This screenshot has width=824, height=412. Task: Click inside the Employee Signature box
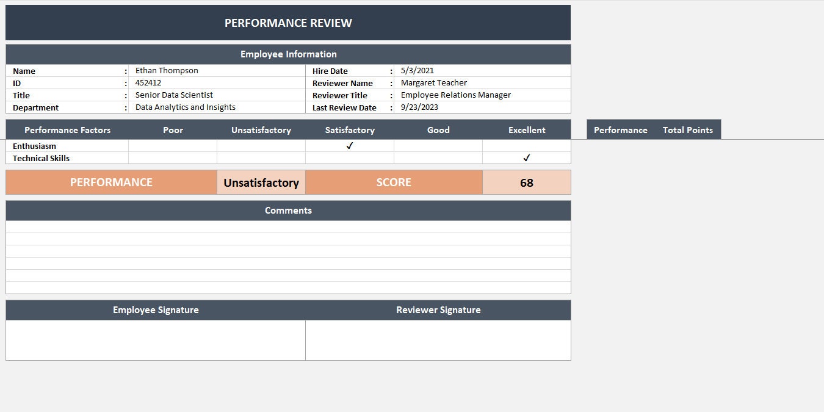click(x=155, y=339)
